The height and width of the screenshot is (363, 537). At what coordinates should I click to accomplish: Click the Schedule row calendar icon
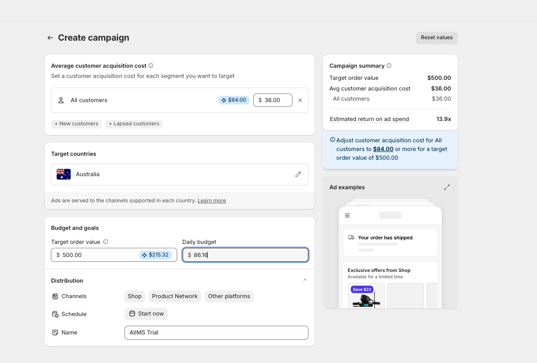point(55,314)
